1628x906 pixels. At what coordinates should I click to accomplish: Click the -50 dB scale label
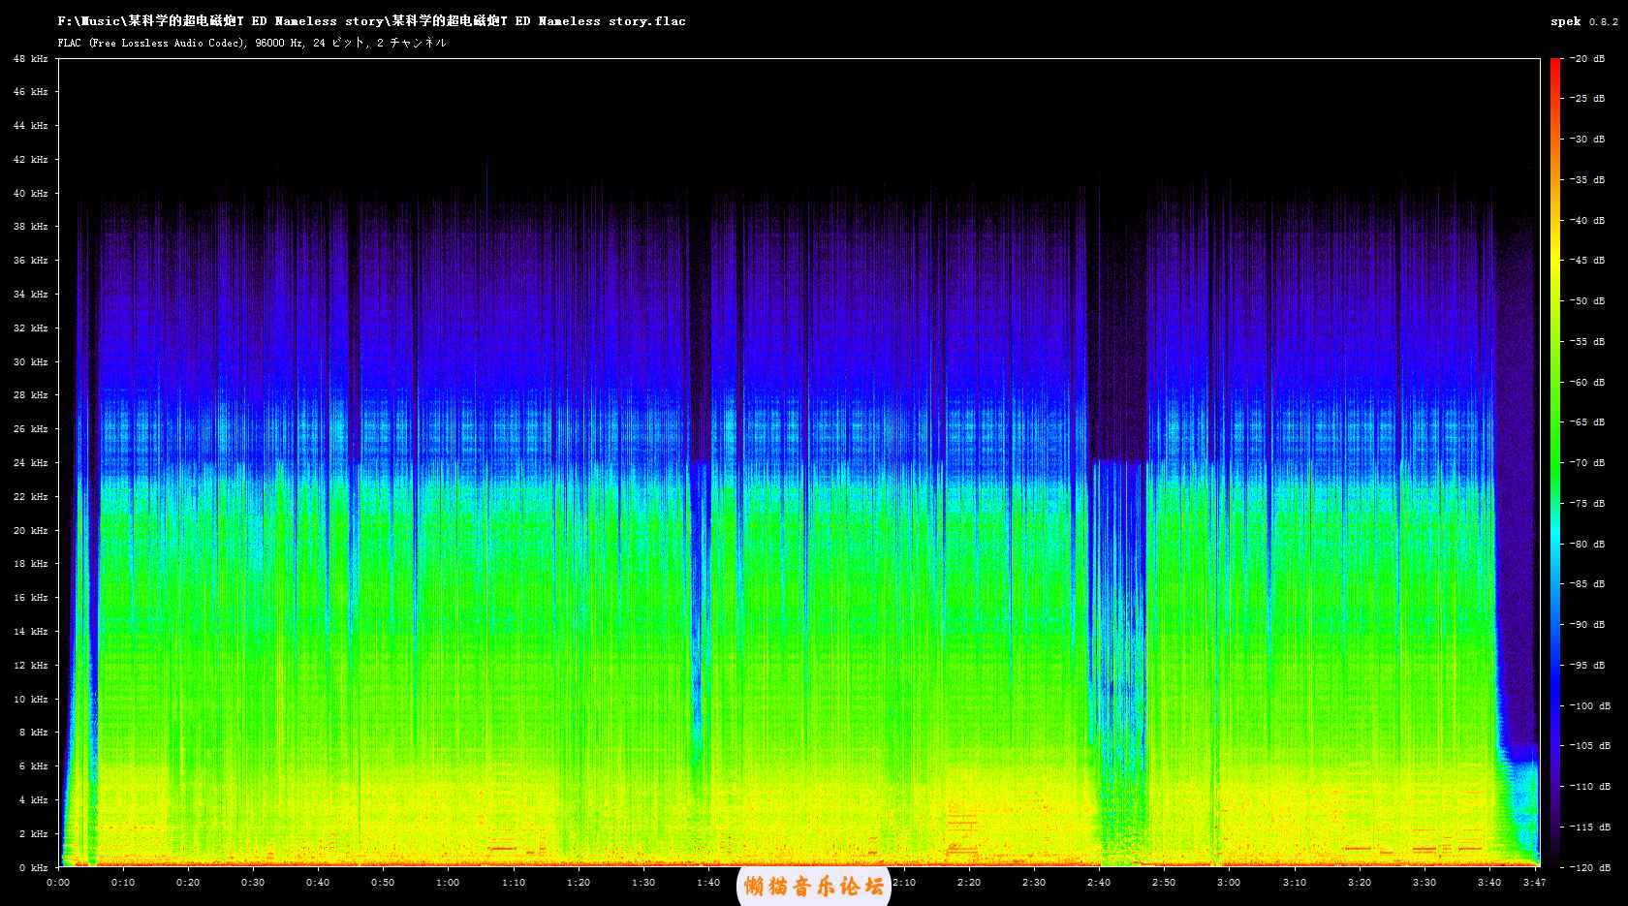pos(1589,301)
